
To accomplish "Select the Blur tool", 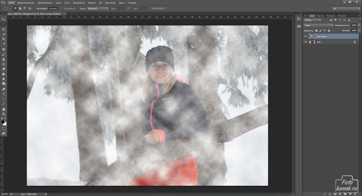I will (x=4, y=79).
